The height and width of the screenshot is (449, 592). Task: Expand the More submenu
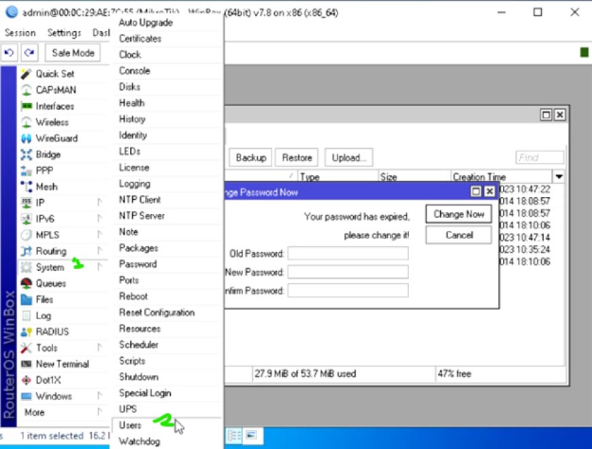click(99, 412)
